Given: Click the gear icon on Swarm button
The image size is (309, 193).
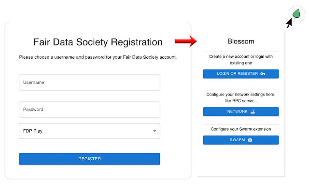Looking at the screenshot, I should 250,140.
